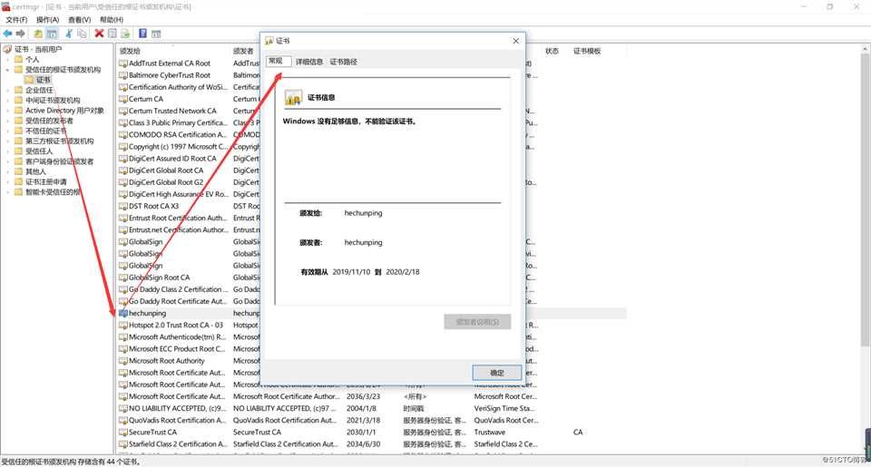Open the 查看(V) menu
Viewport: 871px width, 467px height.
[80, 19]
